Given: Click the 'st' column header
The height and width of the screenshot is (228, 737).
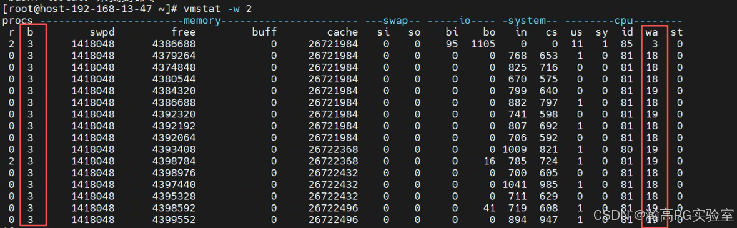Looking at the screenshot, I should (677, 32).
